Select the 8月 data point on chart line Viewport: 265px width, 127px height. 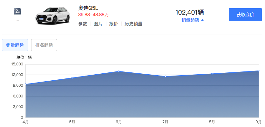click(212, 74)
